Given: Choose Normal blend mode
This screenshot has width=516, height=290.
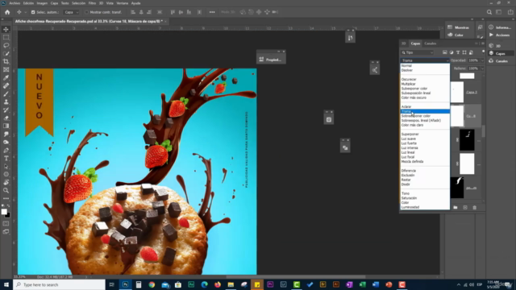Looking at the screenshot, I should tap(406, 66).
